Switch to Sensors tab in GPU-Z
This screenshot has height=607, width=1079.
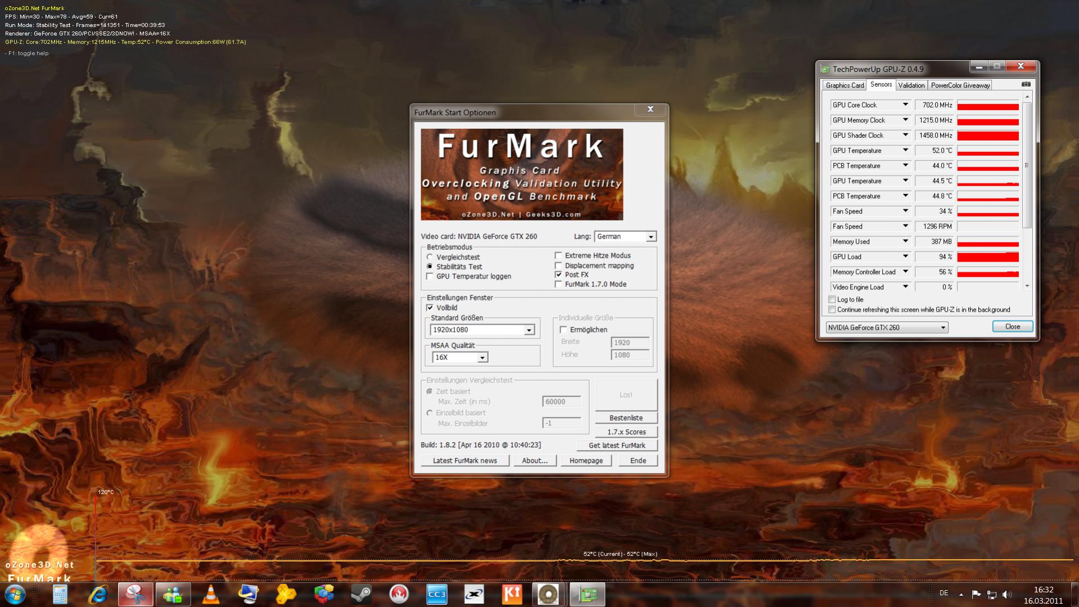tap(881, 84)
